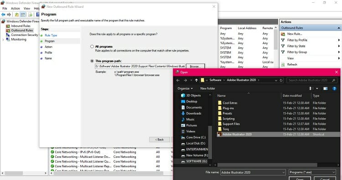Click the up-folder icon in firewall toolbar
The height and width of the screenshot is (180, 342).
click(x=16, y=15)
